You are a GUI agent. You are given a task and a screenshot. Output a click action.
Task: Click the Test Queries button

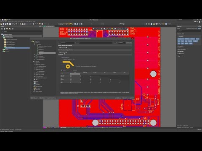(129, 43)
